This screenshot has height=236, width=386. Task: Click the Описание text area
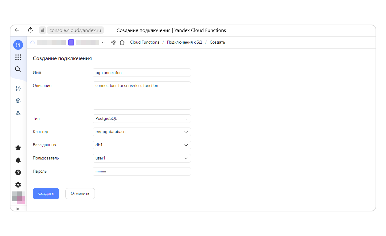pyautogui.click(x=142, y=96)
